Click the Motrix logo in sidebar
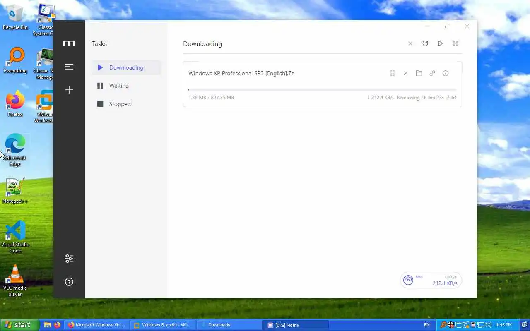Screen dimensions: 530x331 point(69,43)
